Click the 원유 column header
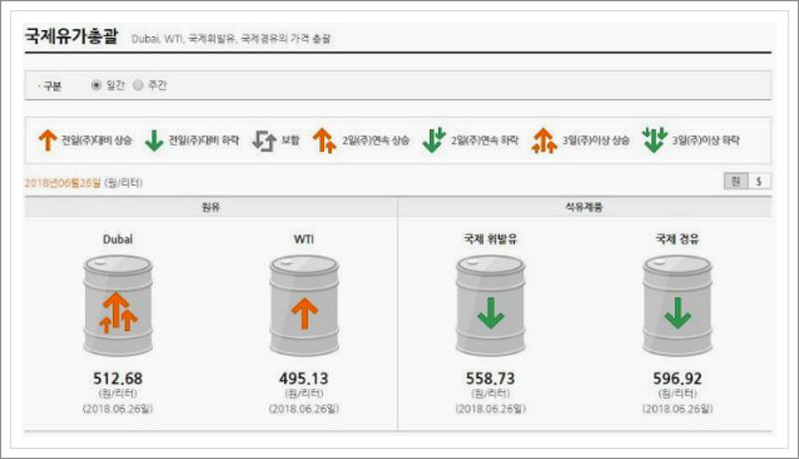This screenshot has height=459, width=799. tap(210, 208)
